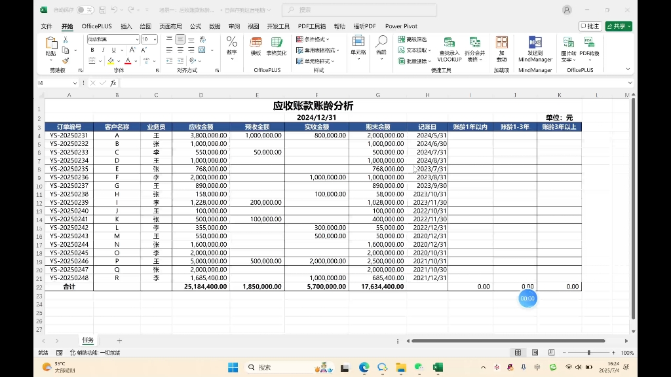Screen dimensions: 671x377
Task: Open OfficePLUS 模板 templates
Action: click(x=256, y=46)
